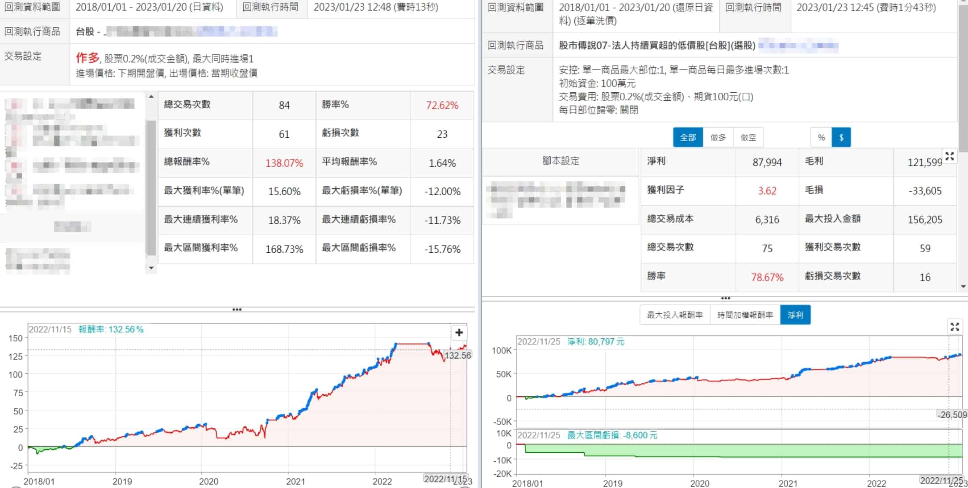Click scroll-up arrow of left settings list
Screen dimensions: 968x488
coord(151,97)
